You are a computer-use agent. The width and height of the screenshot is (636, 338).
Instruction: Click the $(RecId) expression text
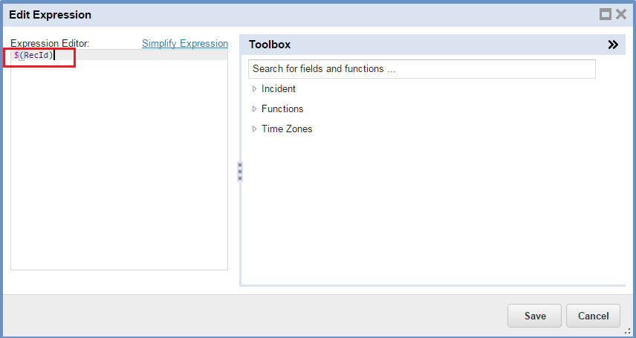click(34, 56)
